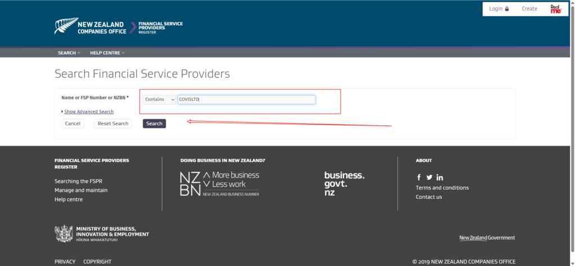Click the business.govt.nz logo

[x=344, y=183]
